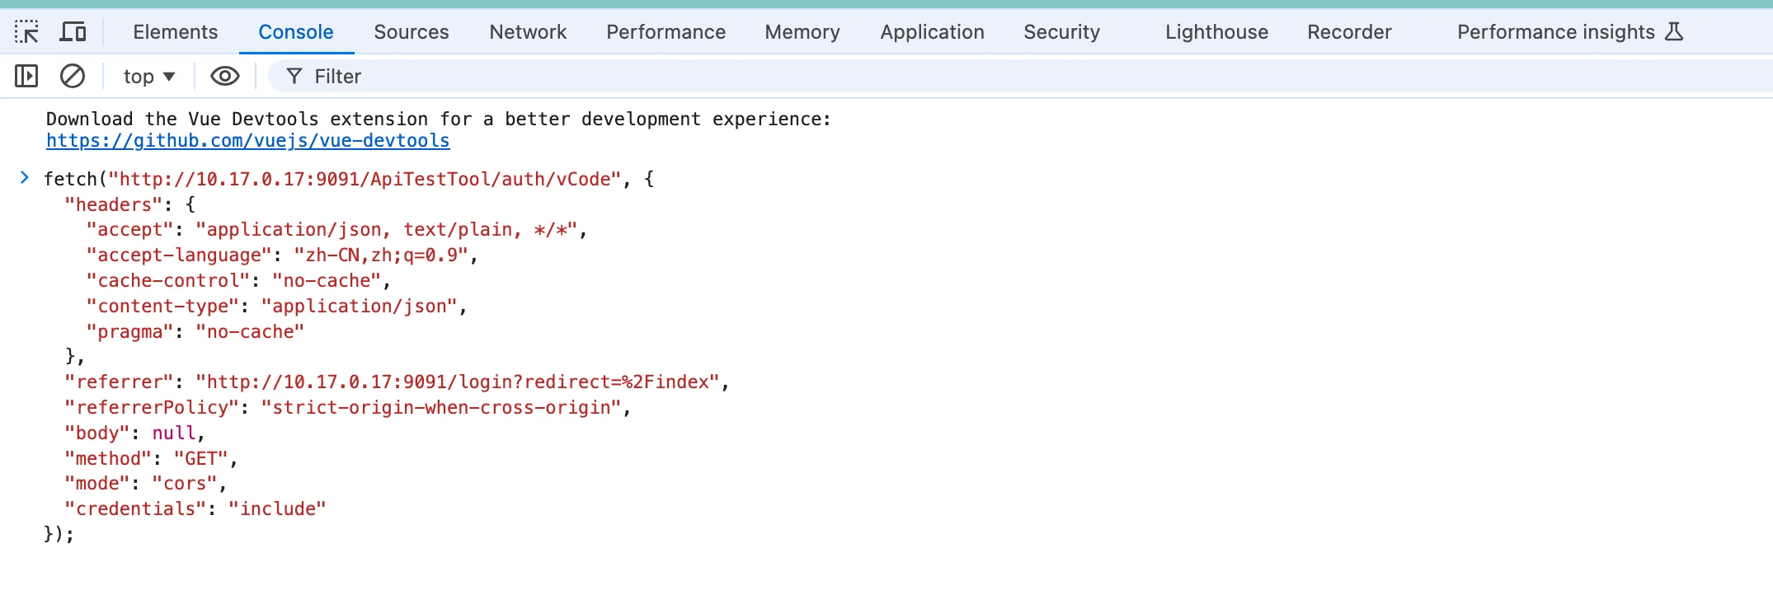
Task: Open the Application tab
Action: click(932, 32)
